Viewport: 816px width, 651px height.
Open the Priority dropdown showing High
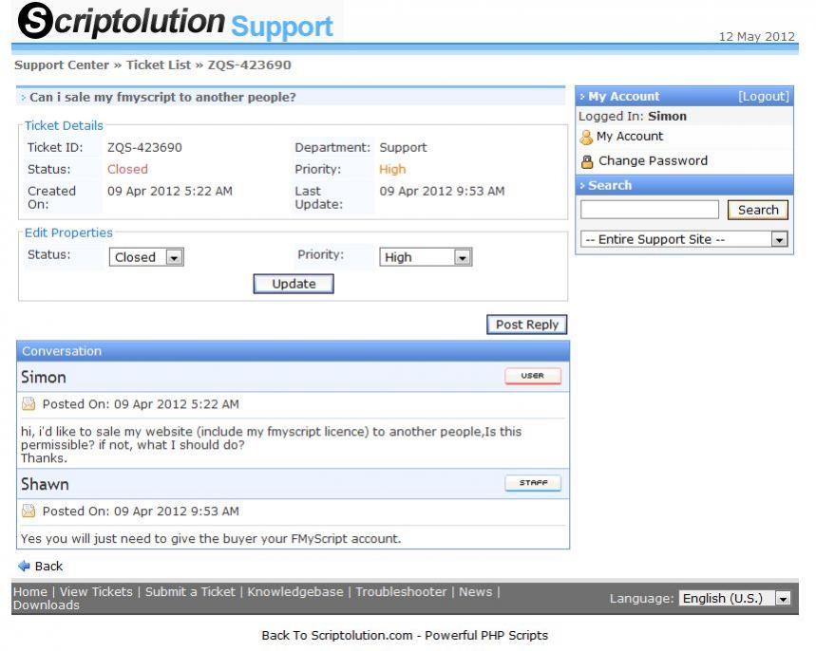[426, 257]
